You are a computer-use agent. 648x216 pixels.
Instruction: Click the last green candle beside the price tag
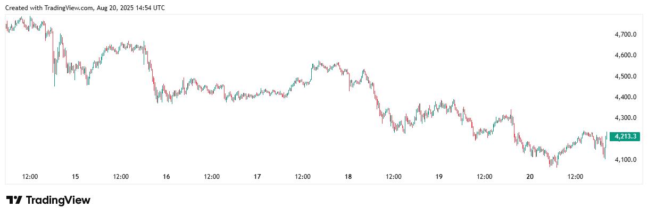(607, 137)
